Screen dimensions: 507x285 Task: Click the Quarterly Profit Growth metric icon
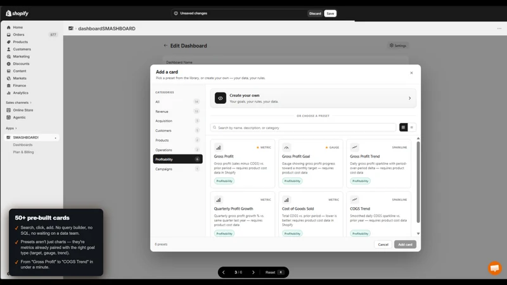[219, 200]
